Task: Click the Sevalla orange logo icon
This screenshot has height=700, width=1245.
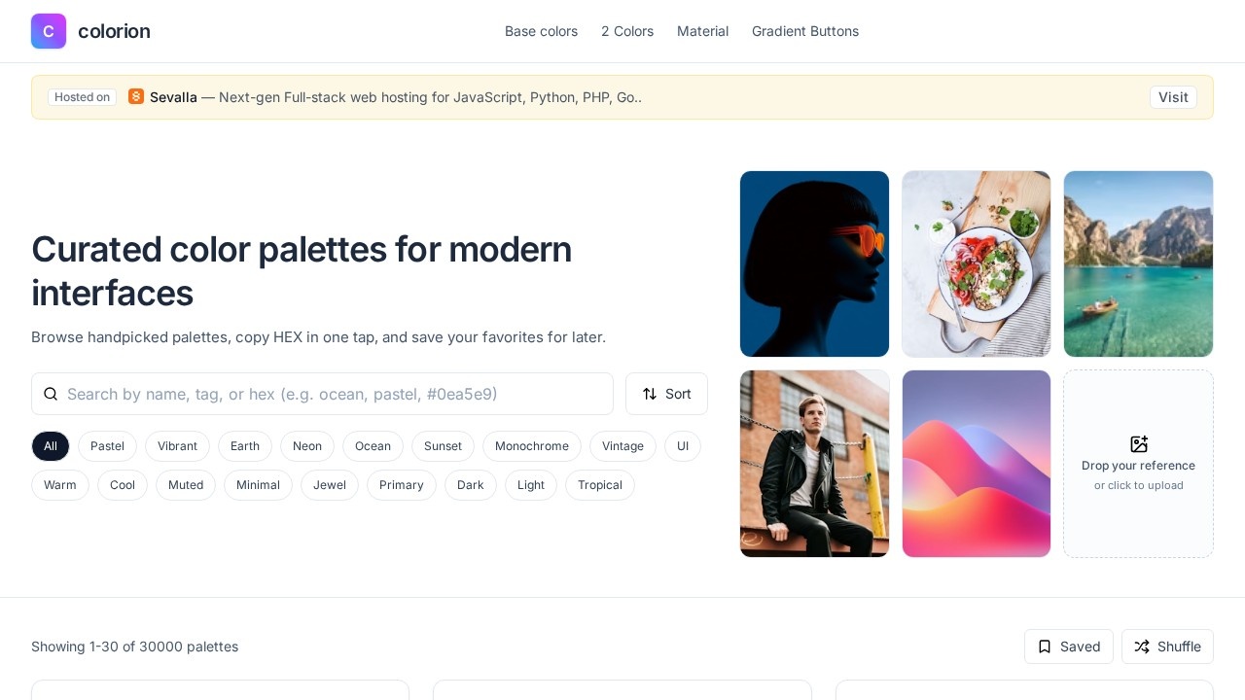Action: 136,96
